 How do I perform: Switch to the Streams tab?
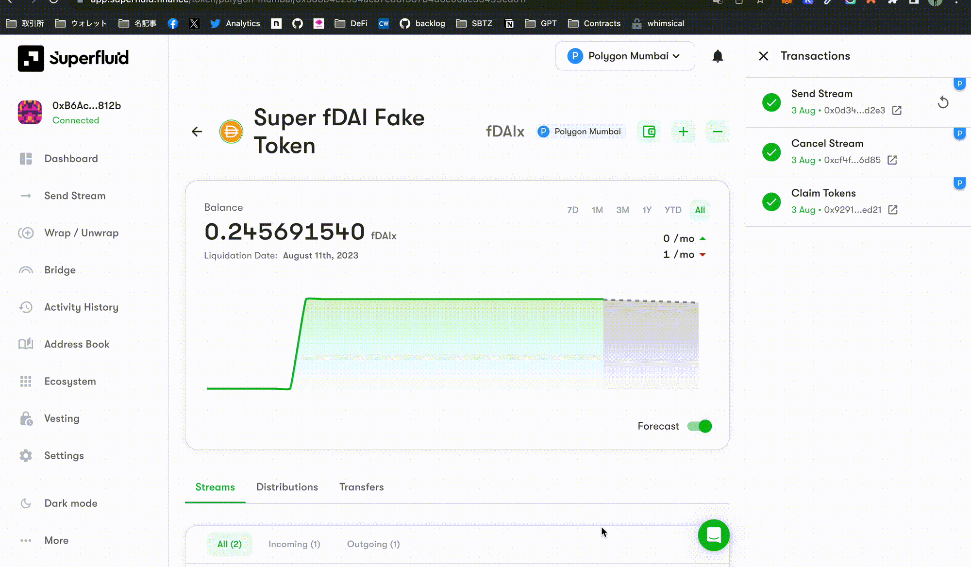coord(215,487)
